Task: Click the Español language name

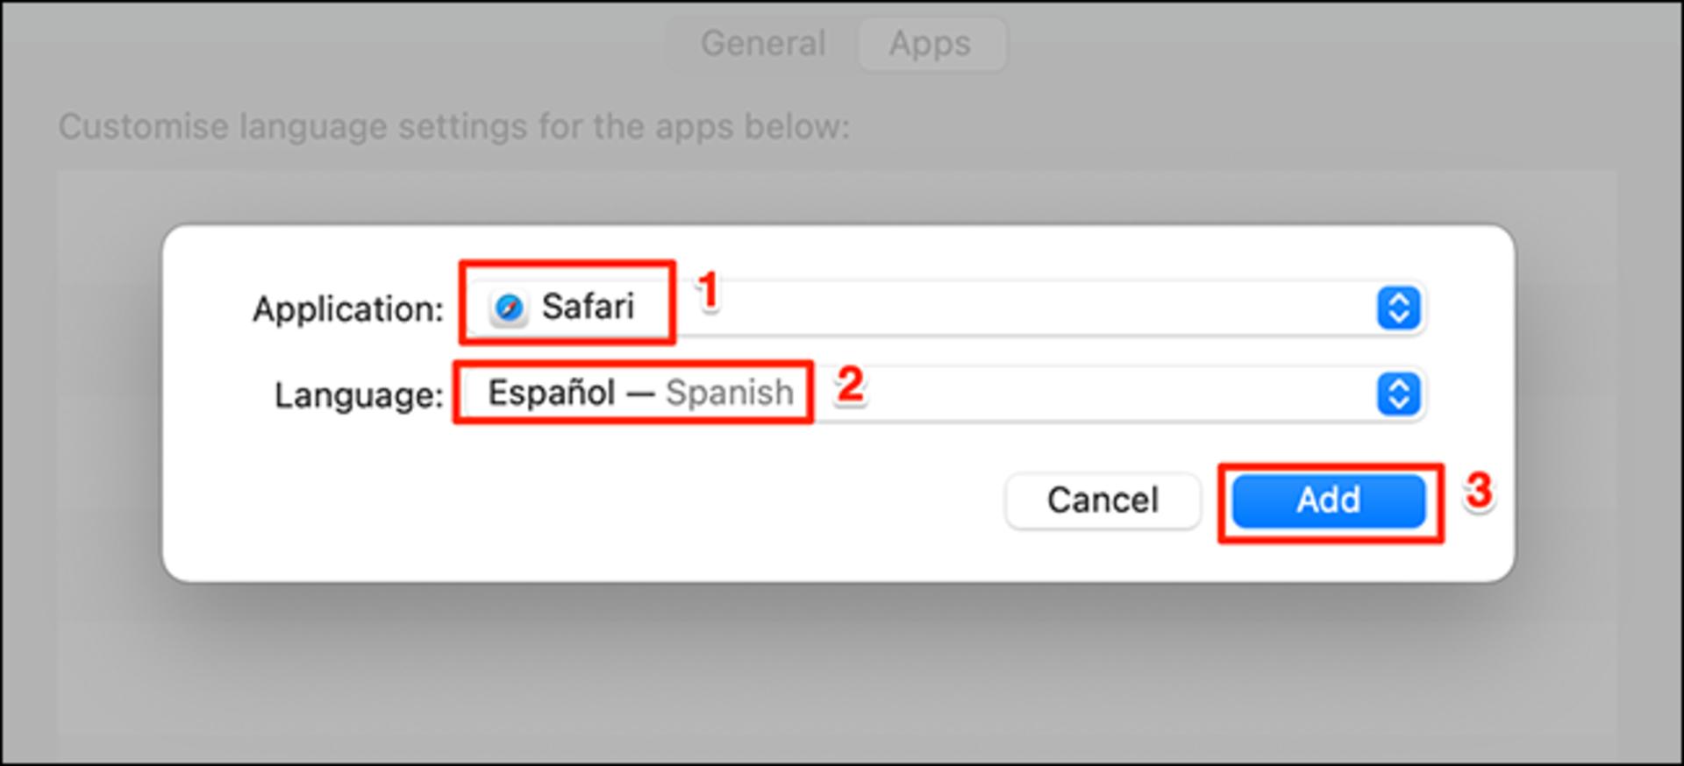Action: coord(551,393)
